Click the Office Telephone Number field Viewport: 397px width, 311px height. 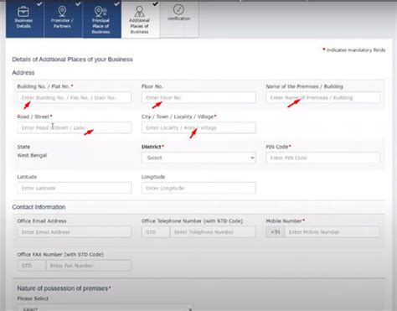[213, 232]
